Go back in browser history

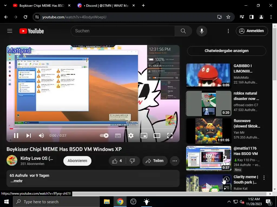point(6,17)
